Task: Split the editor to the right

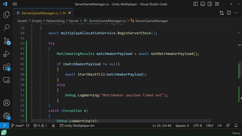Action: [229, 13]
